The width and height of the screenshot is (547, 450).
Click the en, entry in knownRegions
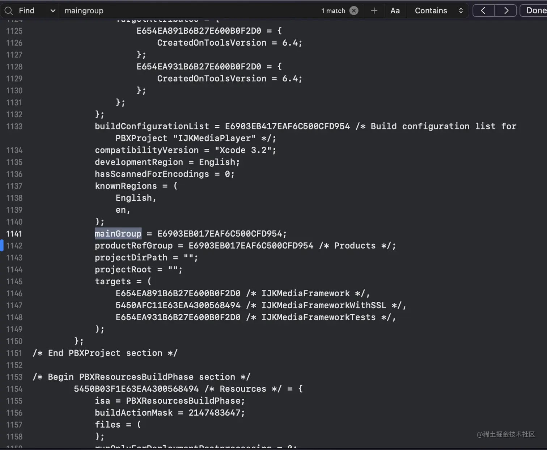[x=123, y=210]
